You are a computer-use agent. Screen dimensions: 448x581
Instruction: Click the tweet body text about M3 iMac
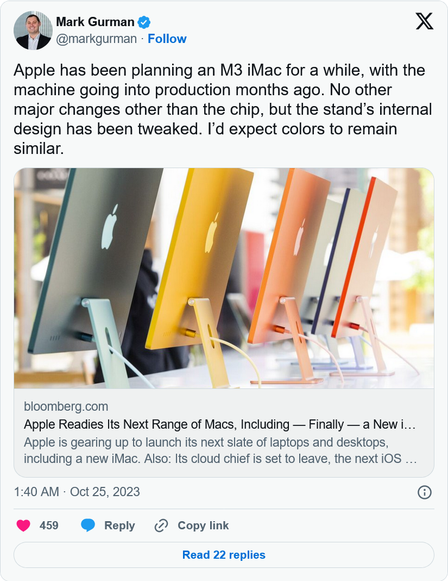point(223,109)
